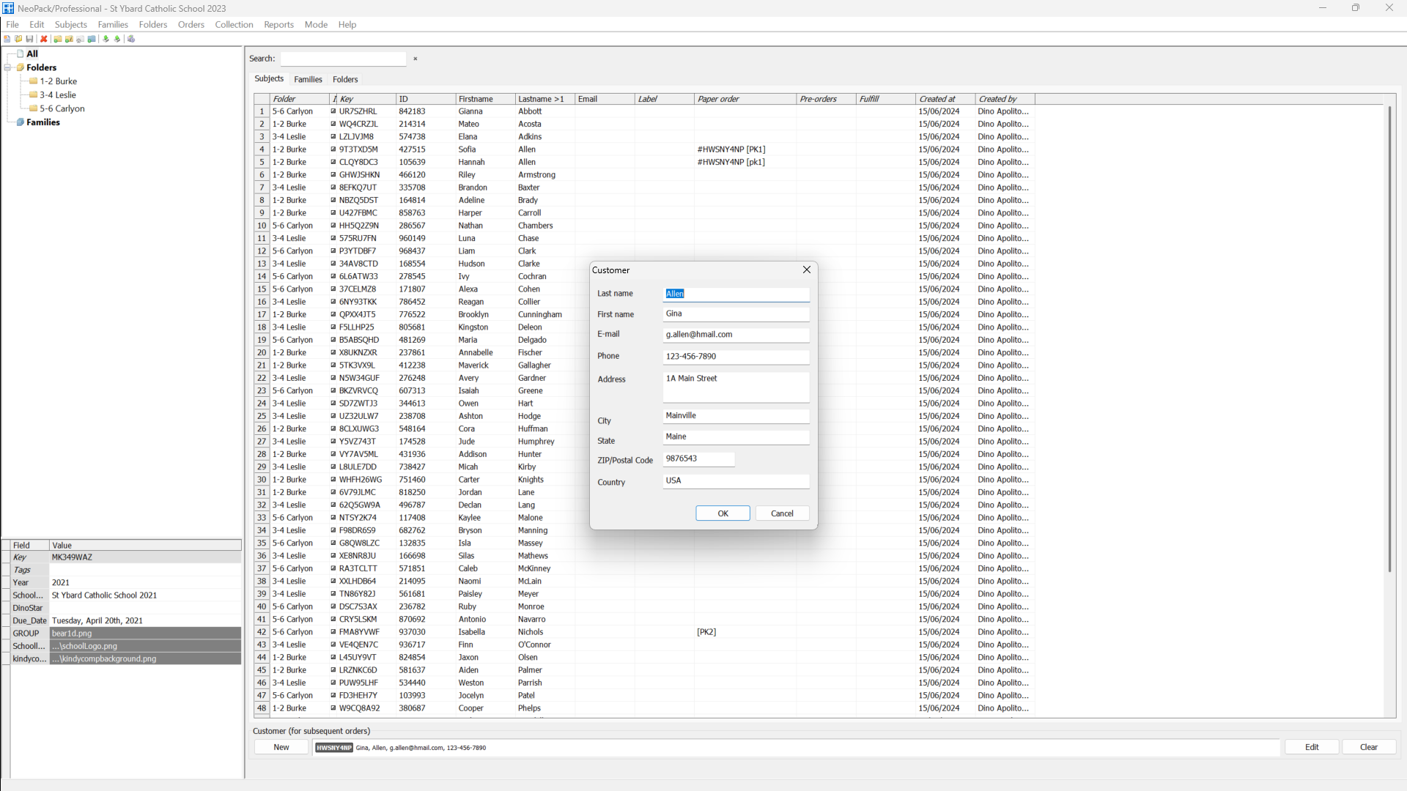The image size is (1407, 791).
Task: Click the State field
Action: 736,437
